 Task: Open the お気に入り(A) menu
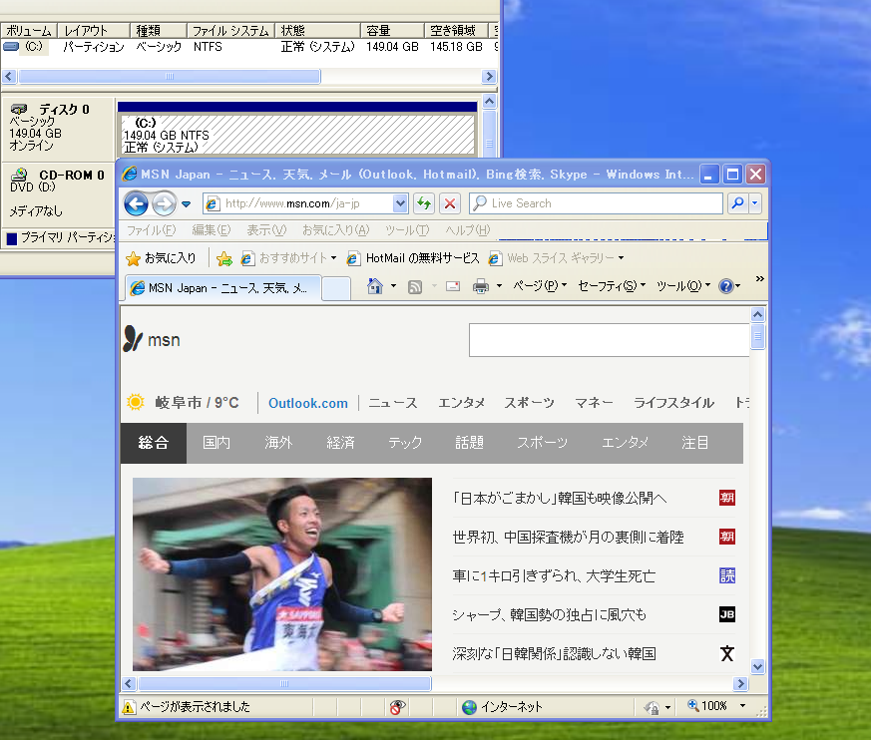click(x=335, y=229)
